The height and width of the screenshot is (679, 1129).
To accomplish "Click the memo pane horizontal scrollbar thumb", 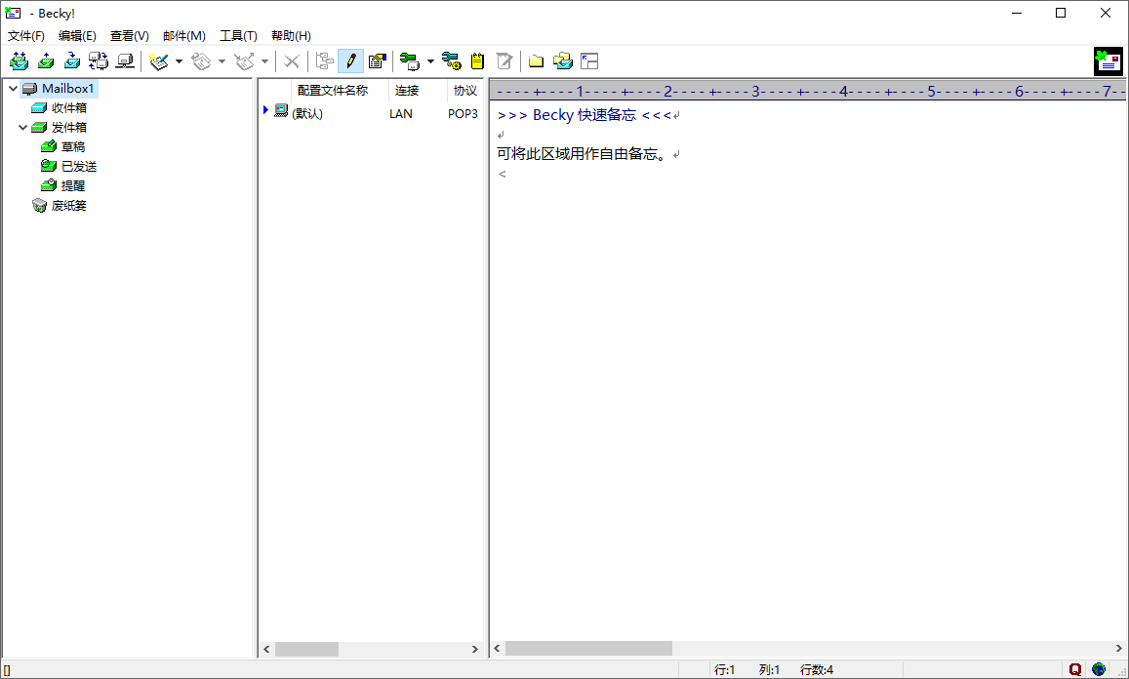I will 588,649.
